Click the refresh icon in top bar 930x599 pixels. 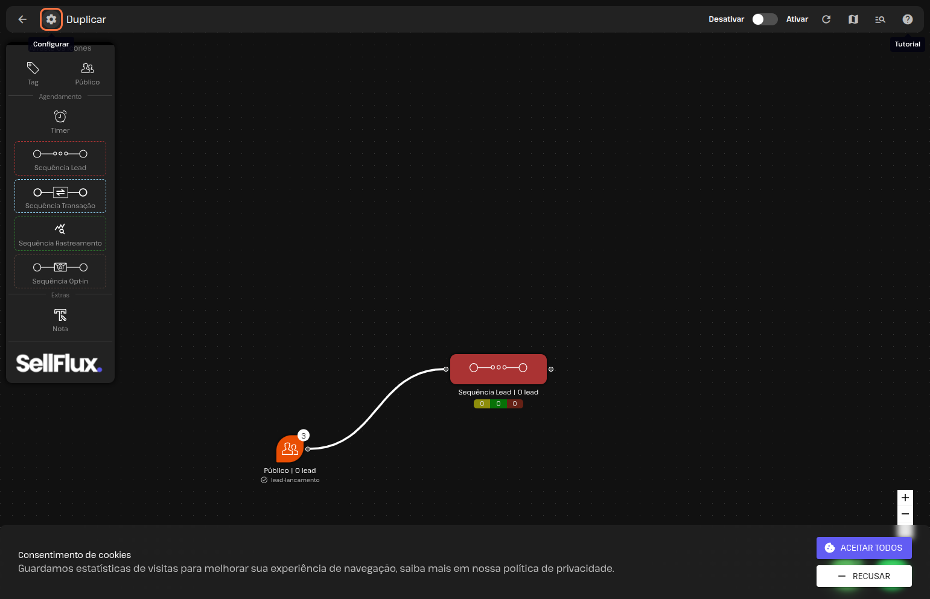click(x=826, y=19)
